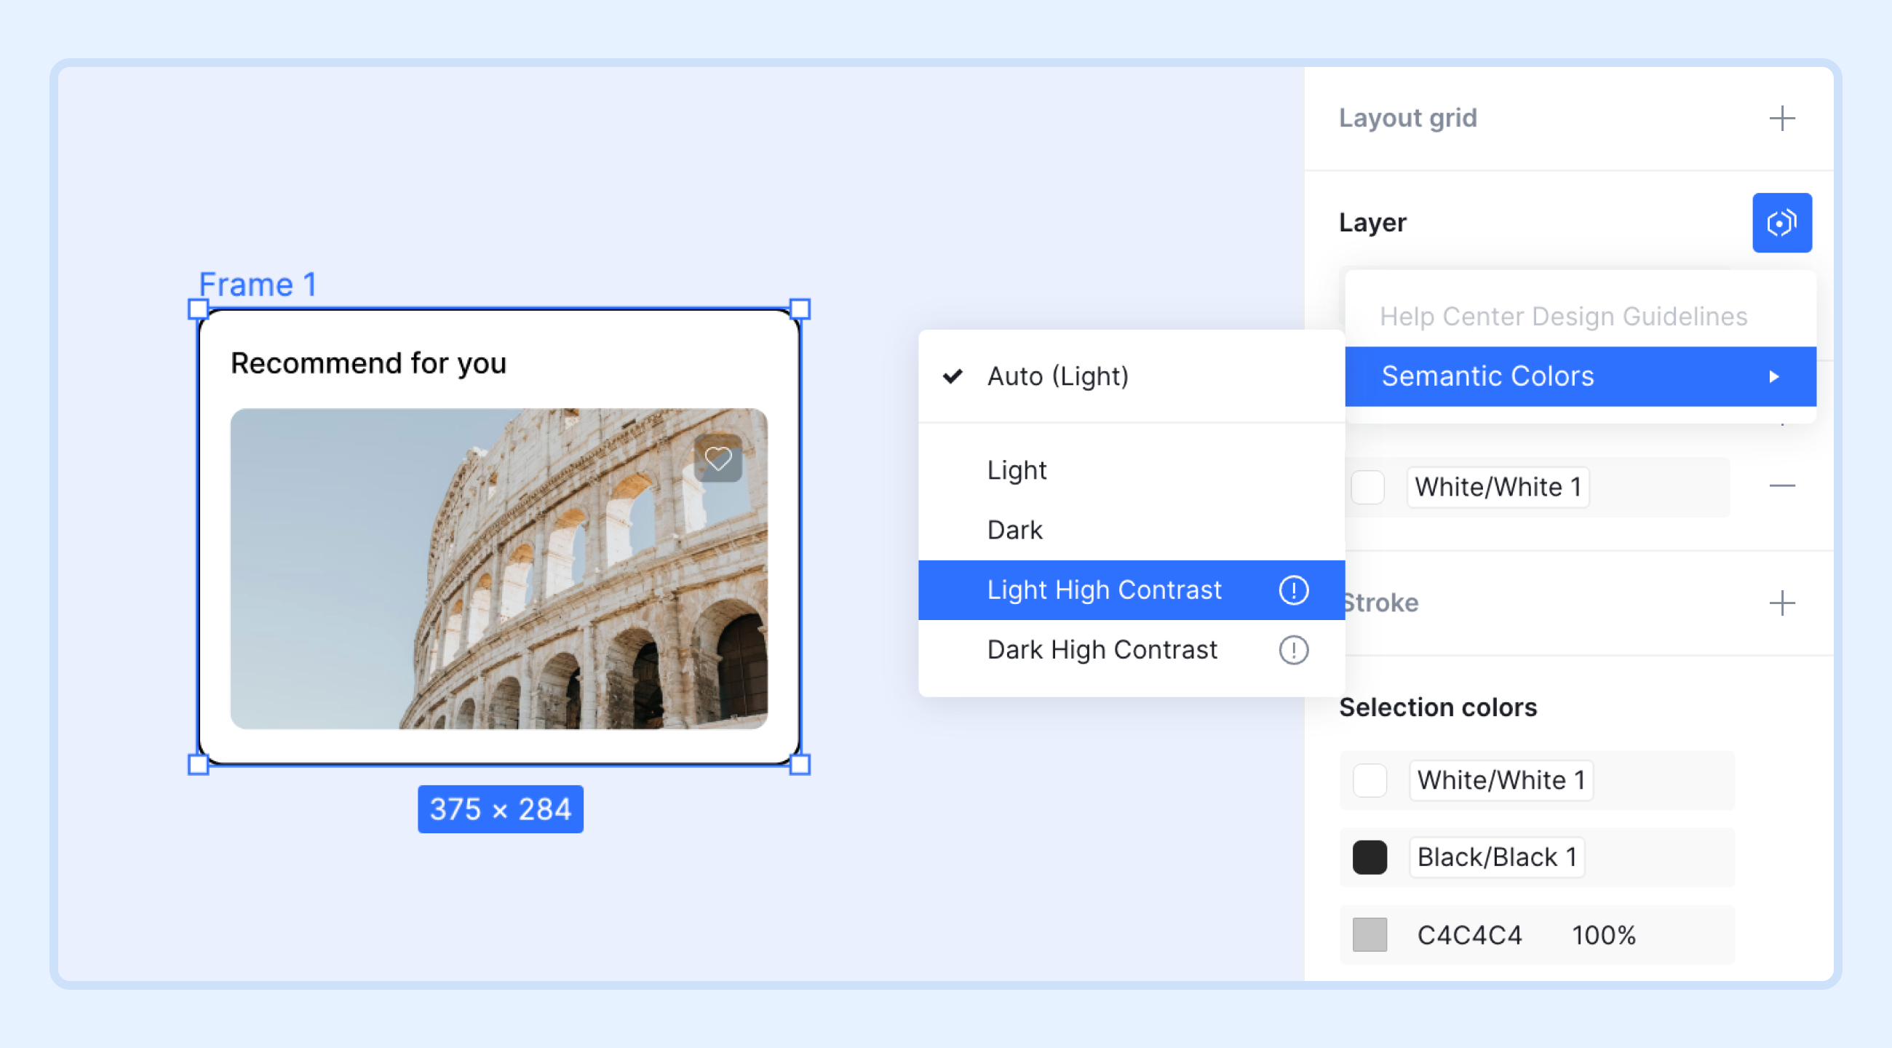Click the bottom-right resize handle of Frame 1

(x=800, y=764)
